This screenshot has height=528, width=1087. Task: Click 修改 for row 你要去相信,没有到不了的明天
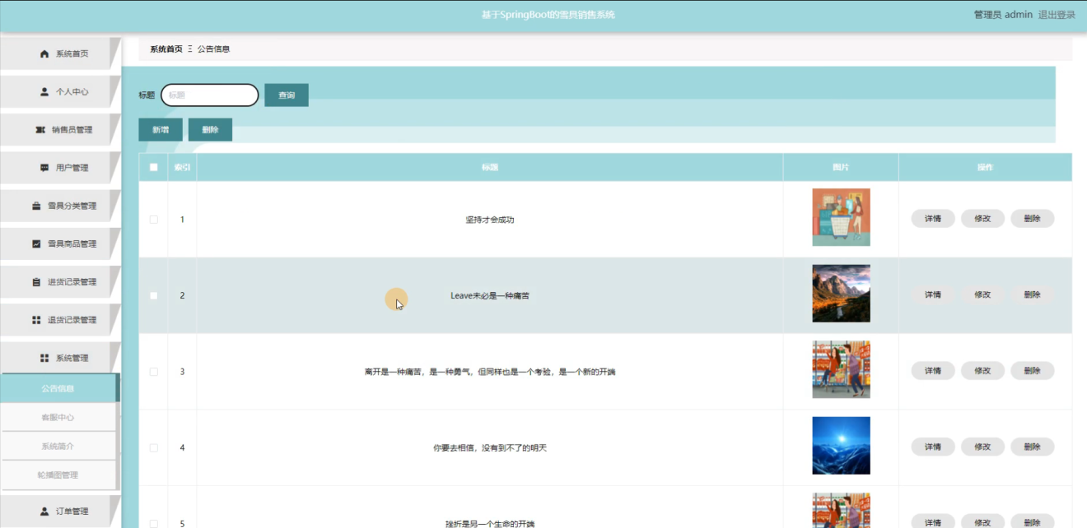[982, 447]
